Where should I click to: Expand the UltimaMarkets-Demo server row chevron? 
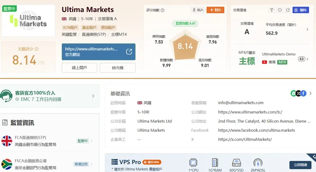point(308,59)
